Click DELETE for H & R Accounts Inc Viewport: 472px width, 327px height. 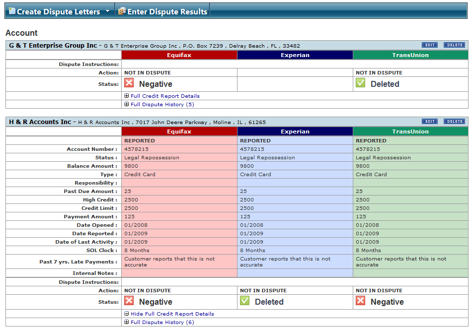pyautogui.click(x=454, y=121)
